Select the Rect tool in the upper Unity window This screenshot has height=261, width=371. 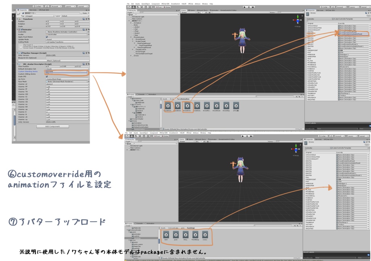click(146, 7)
